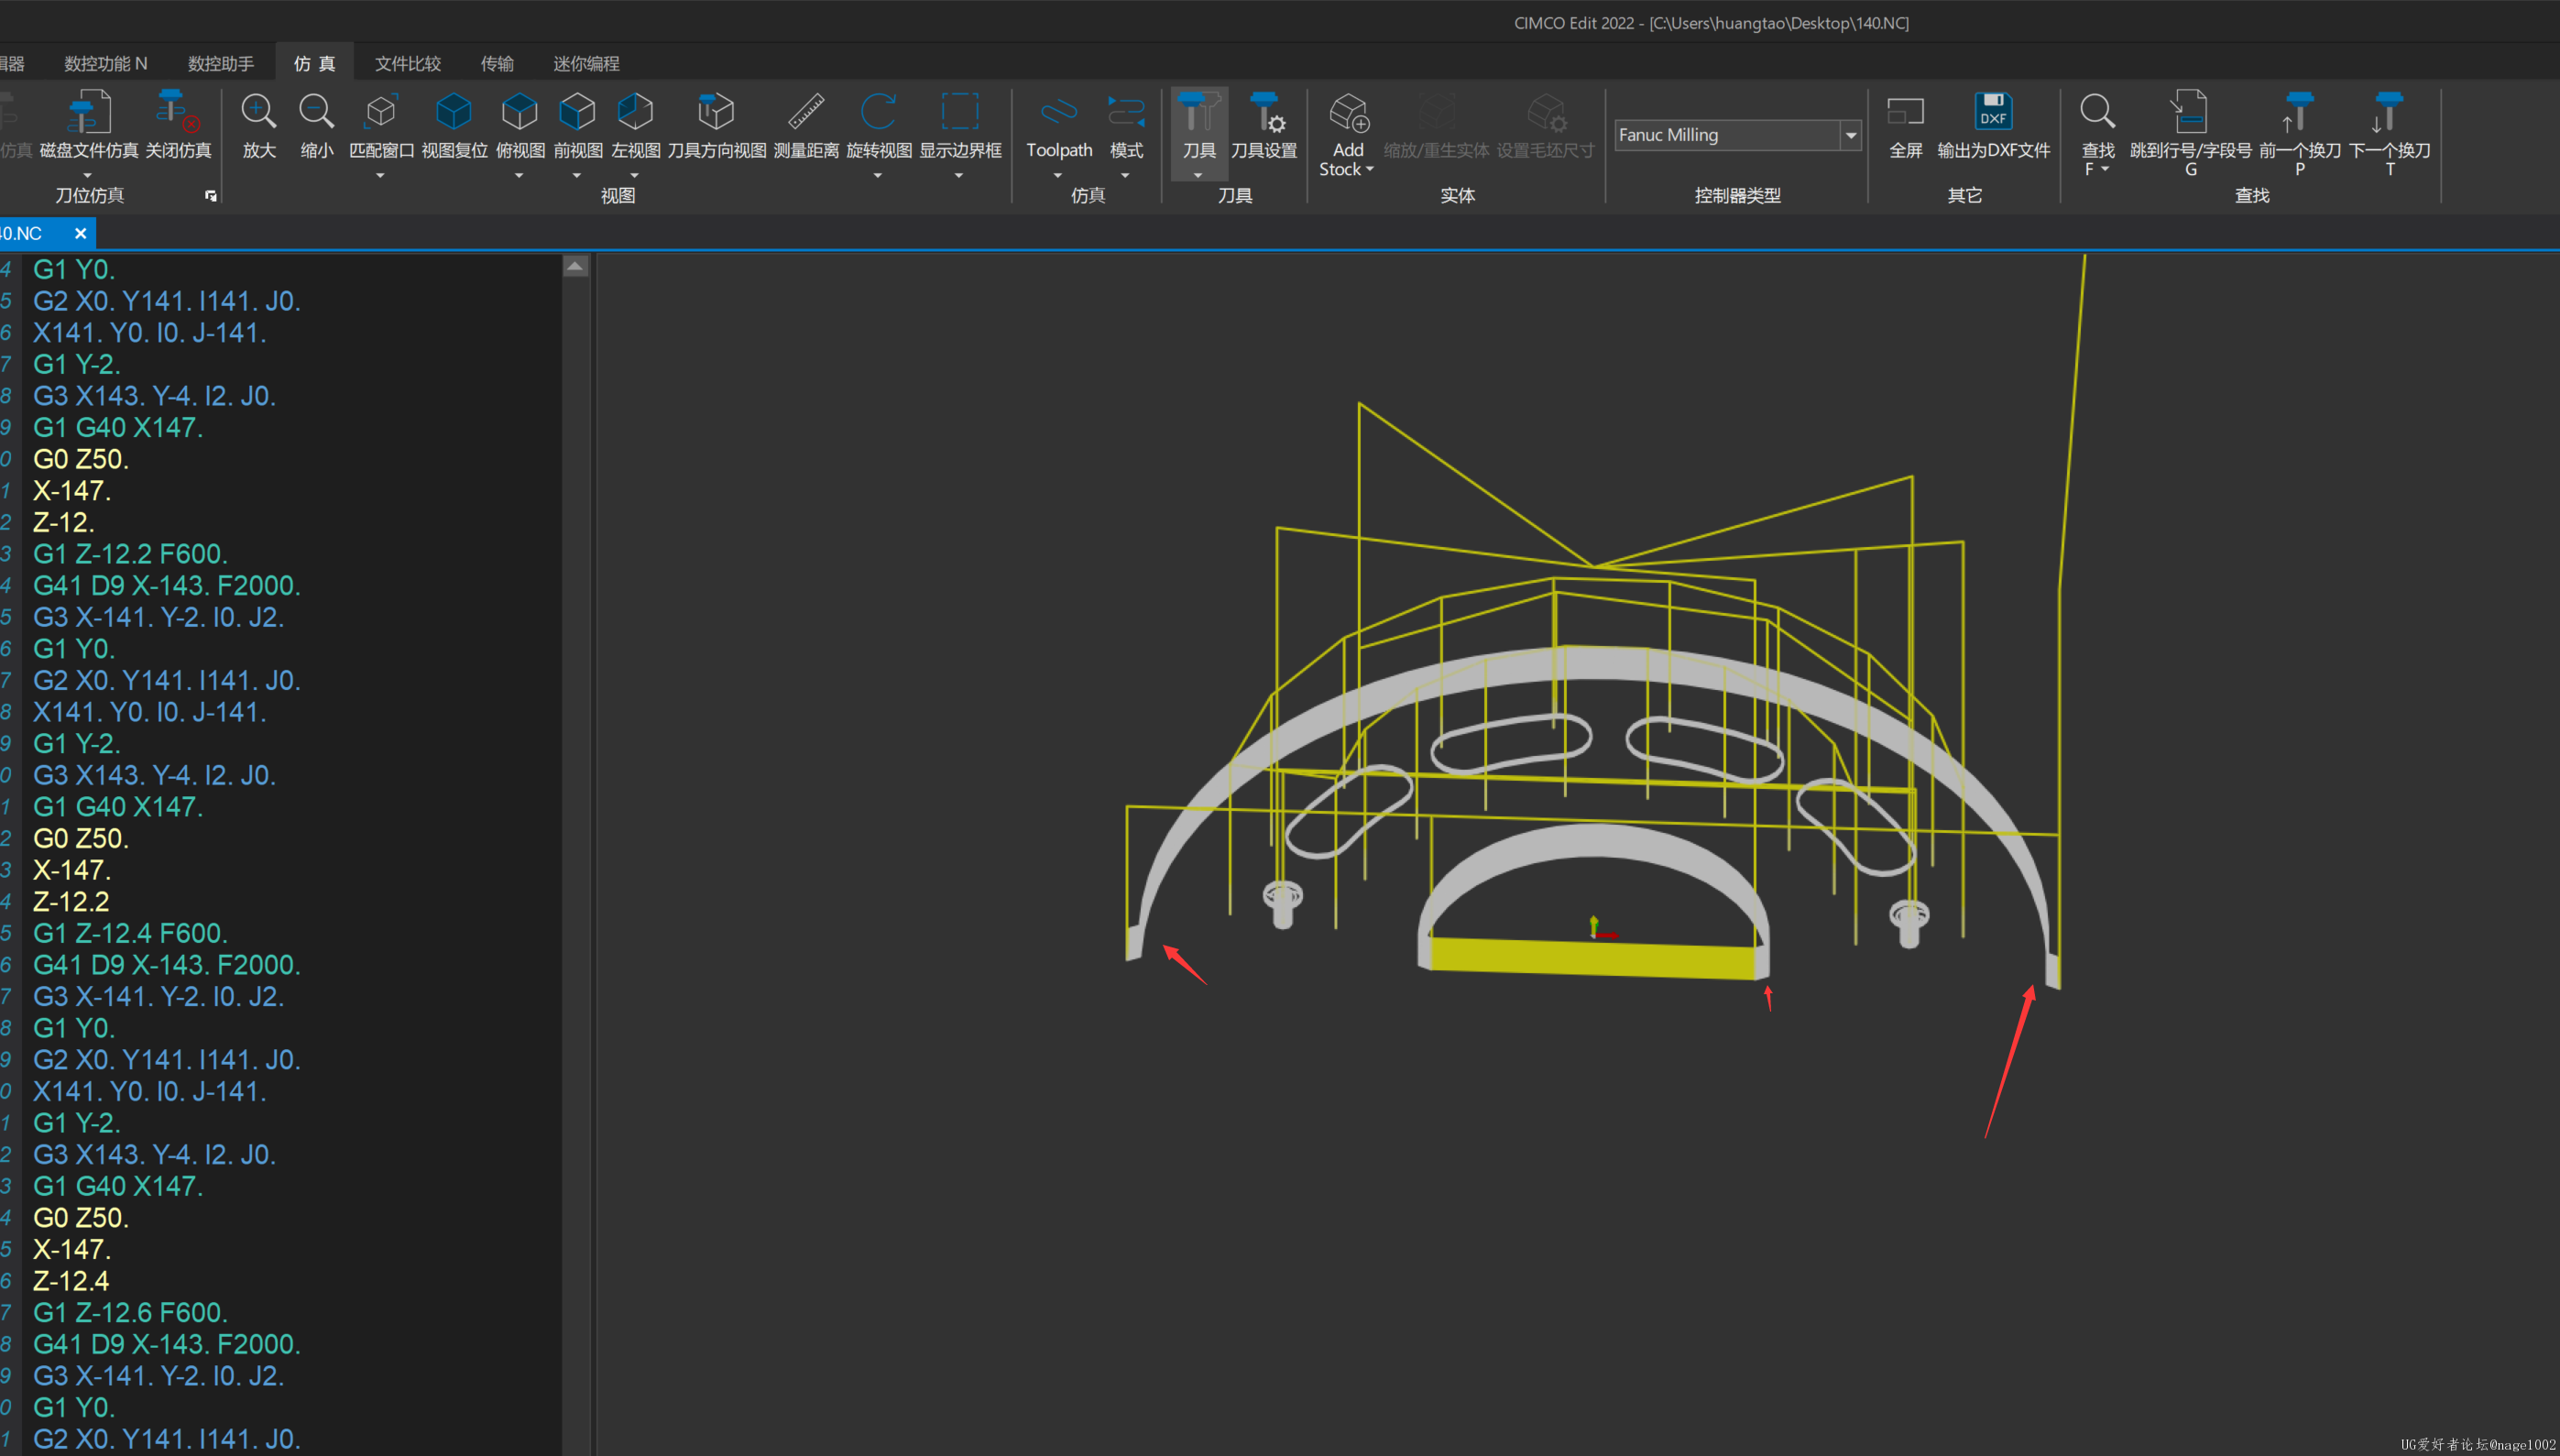Open the 迷你编程 ribbon tab

pyautogui.click(x=586, y=63)
